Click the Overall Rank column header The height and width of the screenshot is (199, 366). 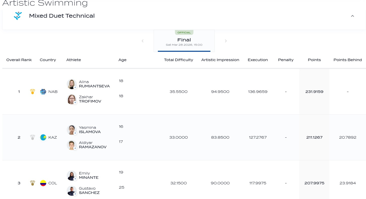pyautogui.click(x=19, y=60)
